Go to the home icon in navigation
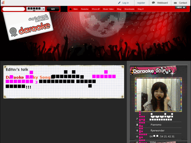This screenshot has height=143, width=191. tap(70, 9)
